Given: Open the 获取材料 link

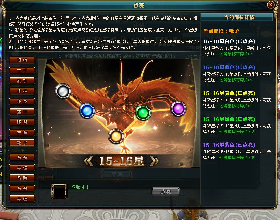Looking at the screenshot, I should (80, 187).
